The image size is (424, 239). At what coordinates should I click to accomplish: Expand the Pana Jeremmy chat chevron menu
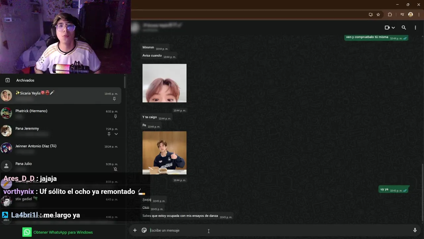coord(116,134)
